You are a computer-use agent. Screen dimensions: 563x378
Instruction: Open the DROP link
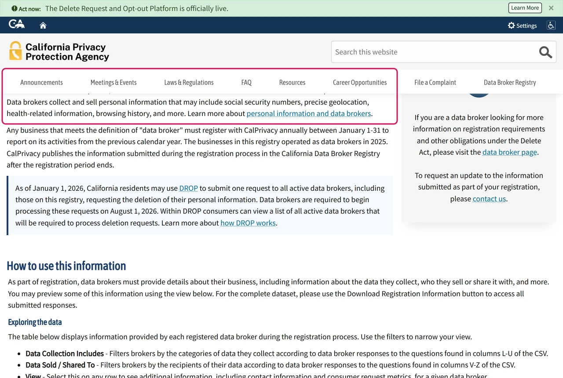coord(189,188)
